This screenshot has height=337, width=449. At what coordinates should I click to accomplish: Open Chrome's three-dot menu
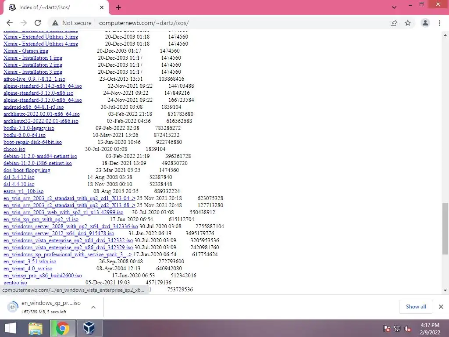pos(439,23)
